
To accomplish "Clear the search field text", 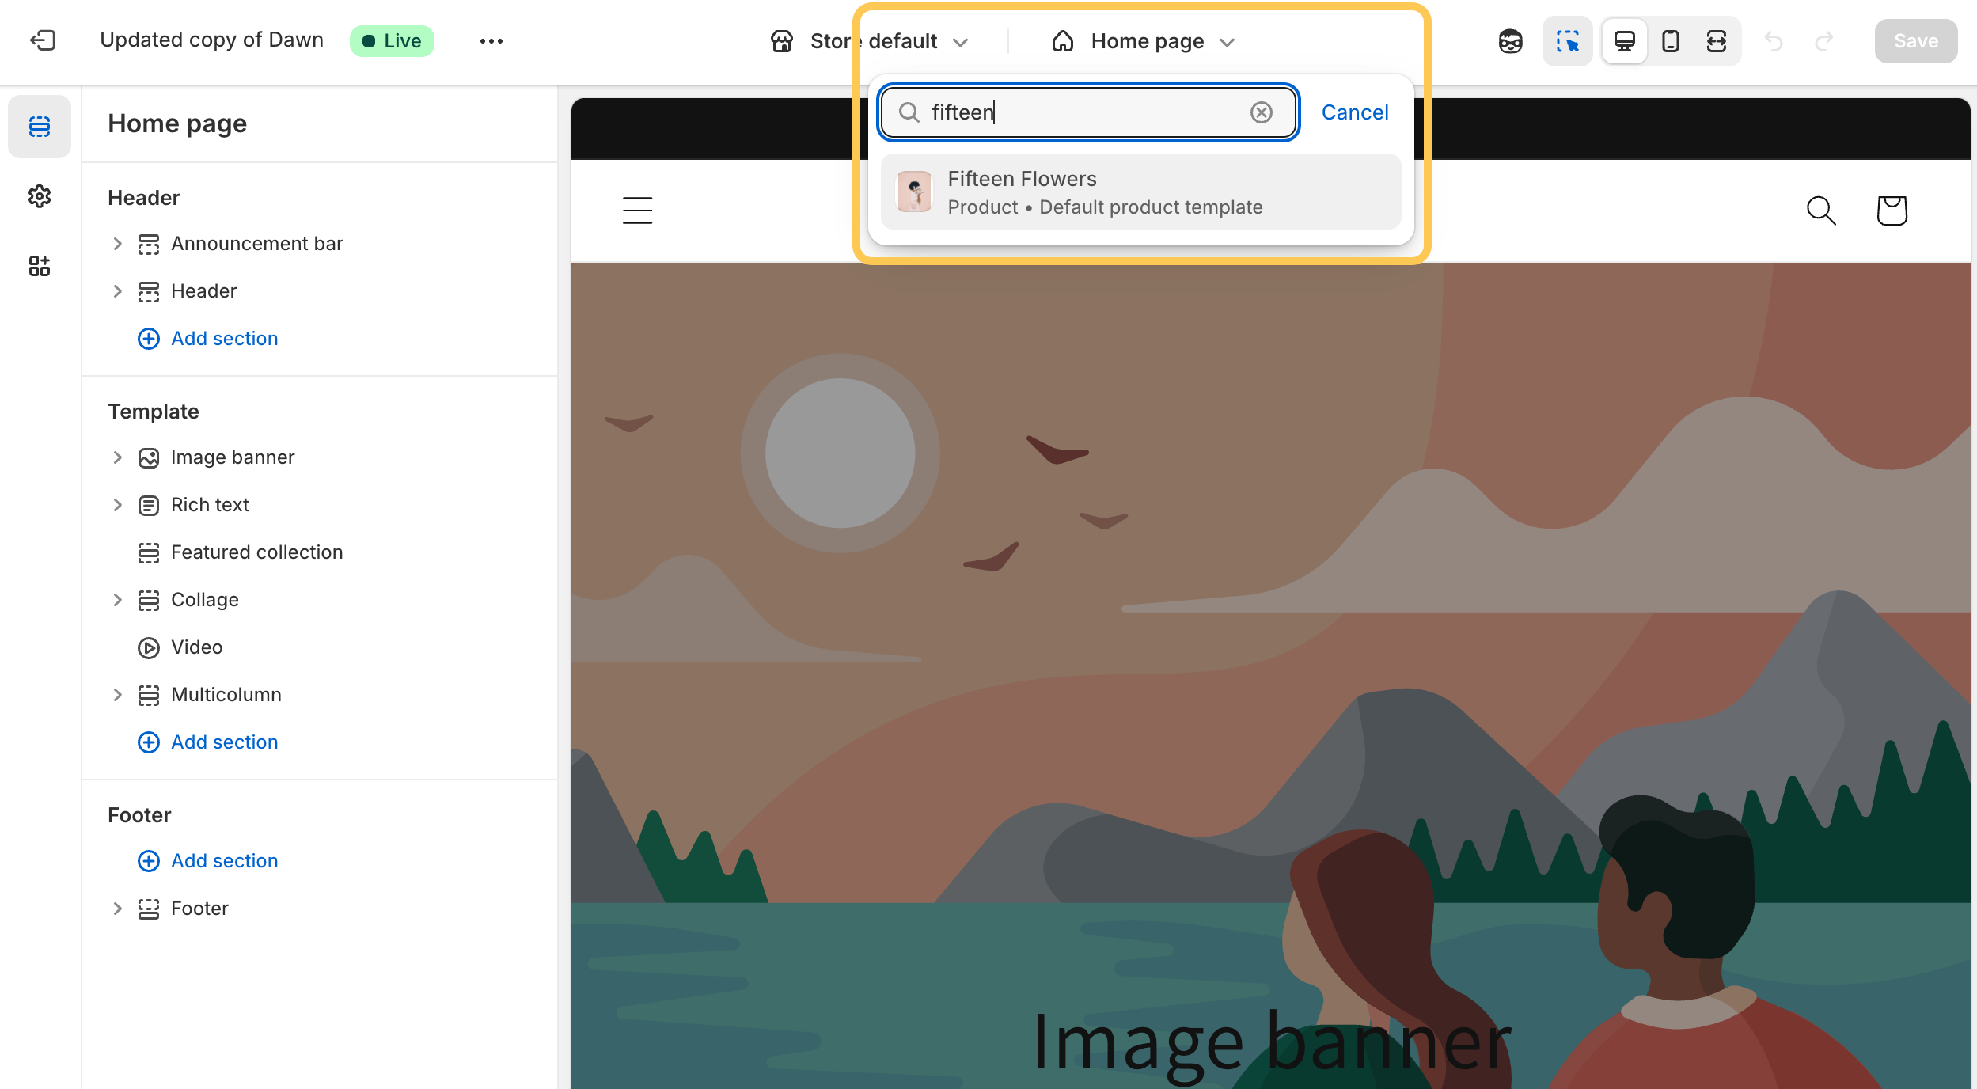I will click(1261, 112).
